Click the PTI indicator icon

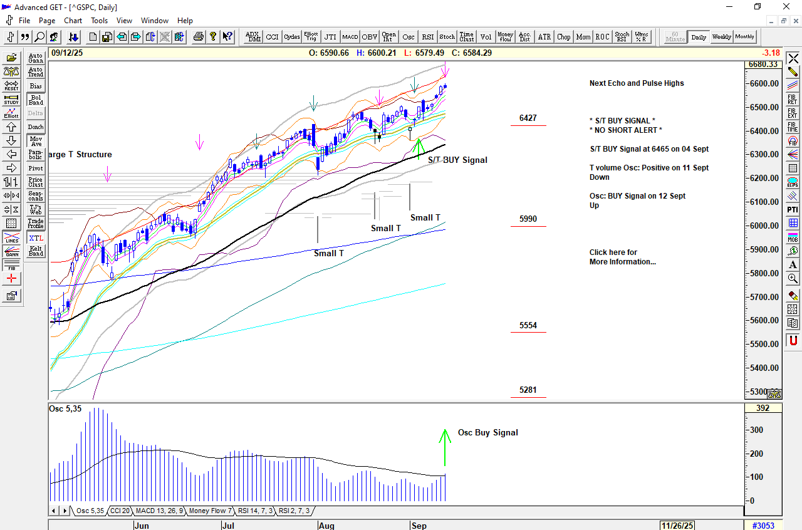click(793, 209)
